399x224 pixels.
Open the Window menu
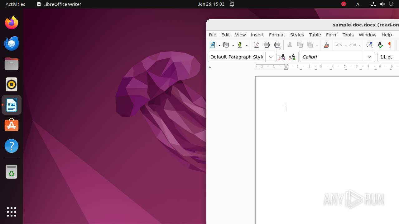click(x=368, y=35)
